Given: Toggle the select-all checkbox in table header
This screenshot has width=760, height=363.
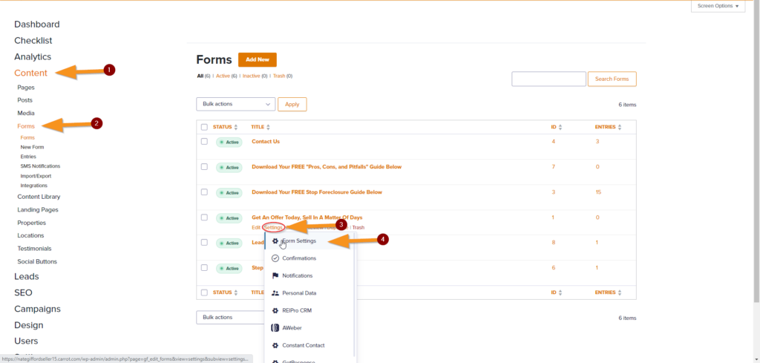Looking at the screenshot, I should [204, 127].
